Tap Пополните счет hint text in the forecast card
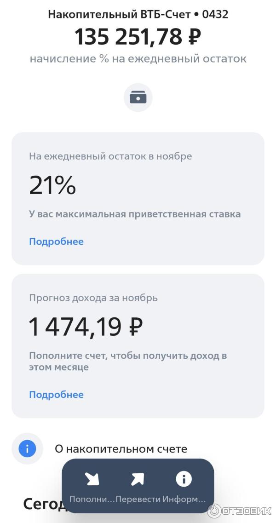The image size is (276, 523). 128,362
